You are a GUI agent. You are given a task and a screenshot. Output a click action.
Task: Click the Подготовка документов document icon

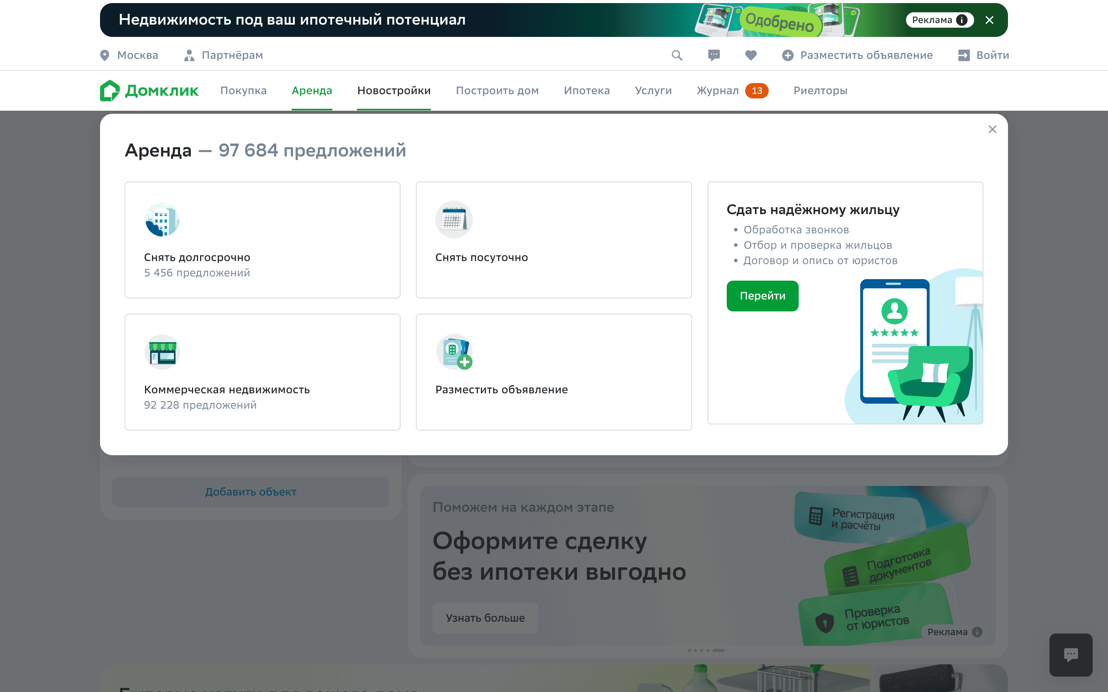point(851,576)
